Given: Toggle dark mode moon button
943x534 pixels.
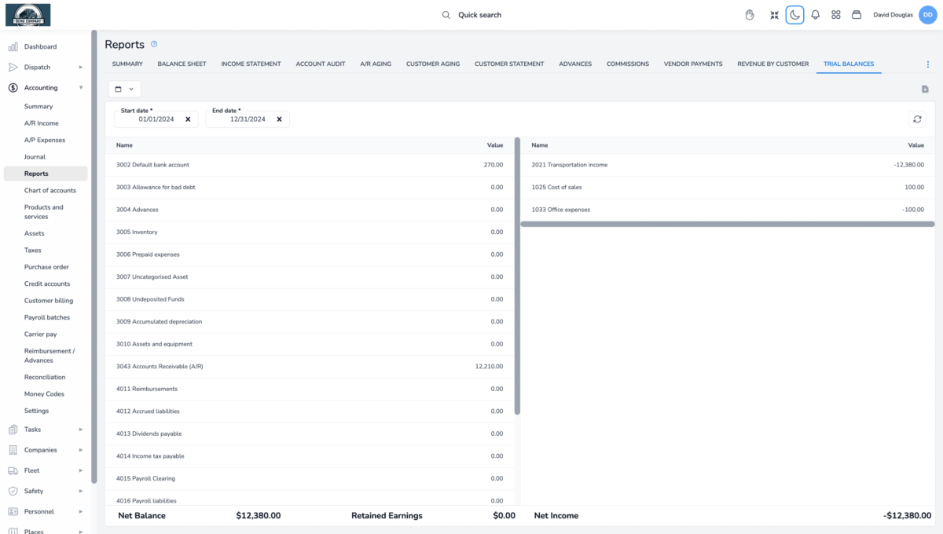Looking at the screenshot, I should click(x=794, y=15).
